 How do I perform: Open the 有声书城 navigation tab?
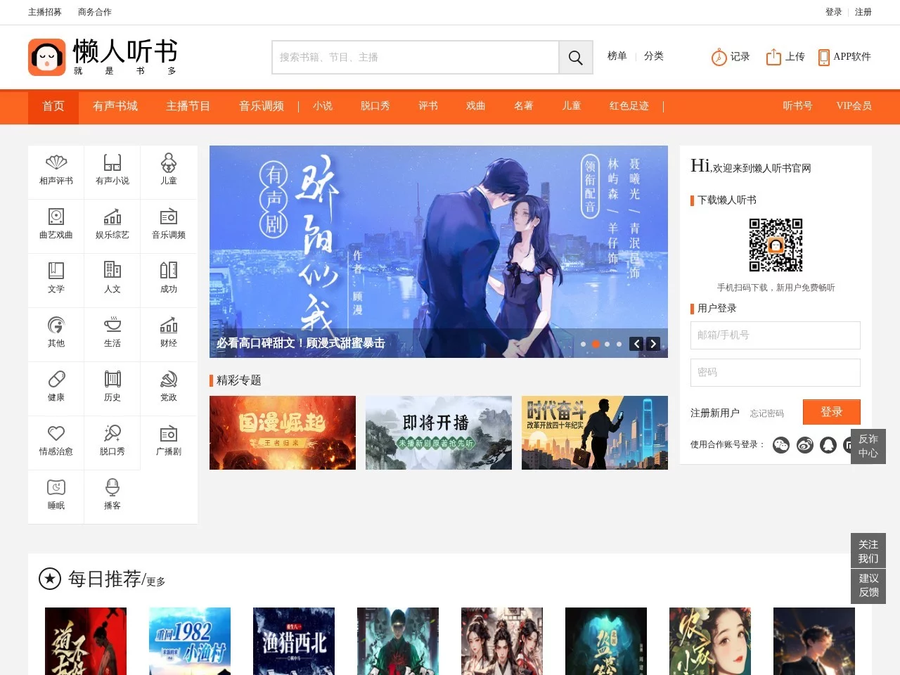coord(115,106)
